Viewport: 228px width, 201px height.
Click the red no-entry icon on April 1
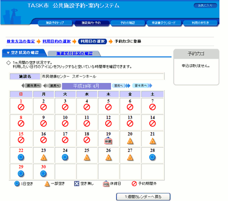[21, 107]
